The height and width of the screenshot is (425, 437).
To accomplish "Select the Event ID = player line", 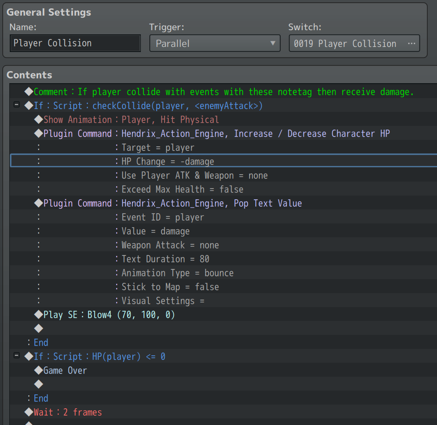I will [223, 217].
